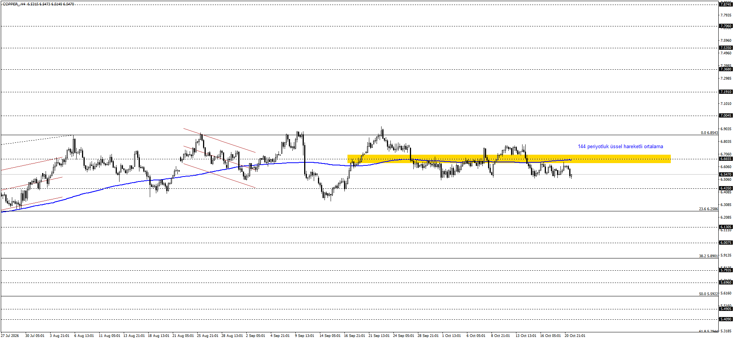Click the 6.0075 price level label

[726, 243]
